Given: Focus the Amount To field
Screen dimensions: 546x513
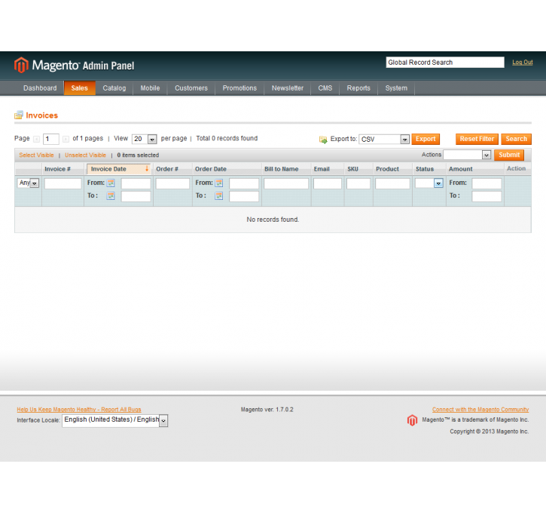Looking at the screenshot, I should click(487, 196).
